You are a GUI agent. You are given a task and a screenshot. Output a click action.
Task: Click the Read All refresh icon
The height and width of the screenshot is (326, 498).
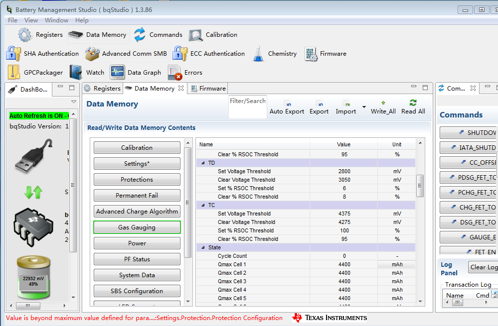pos(413,103)
